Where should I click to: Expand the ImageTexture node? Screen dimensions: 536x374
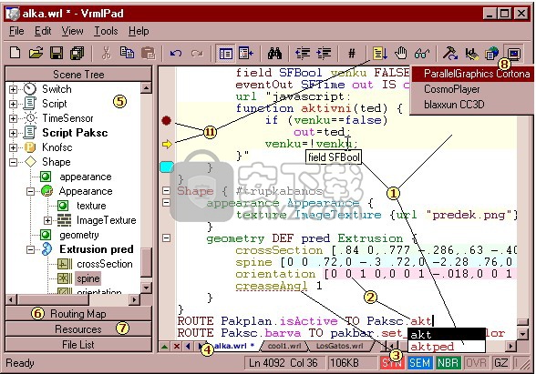pyautogui.click(x=47, y=220)
